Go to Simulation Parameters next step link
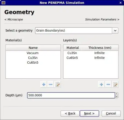The width and height of the screenshot is (124, 120). click(102, 20)
